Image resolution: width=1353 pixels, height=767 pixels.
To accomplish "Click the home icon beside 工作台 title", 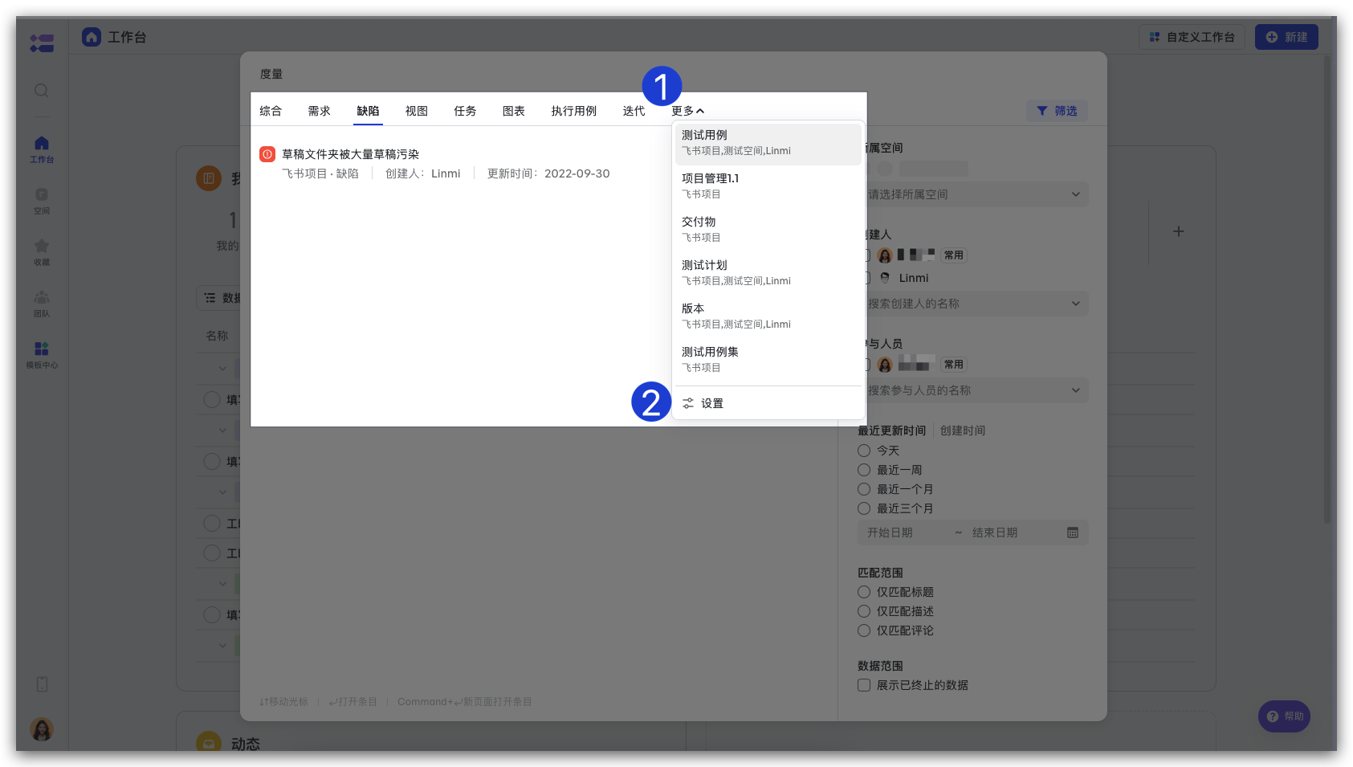I will pyautogui.click(x=92, y=37).
